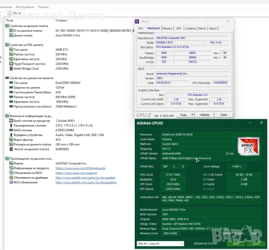Click icon of 'HyperTransport честота' row
The image size is (269, 250).
coord(11,64)
